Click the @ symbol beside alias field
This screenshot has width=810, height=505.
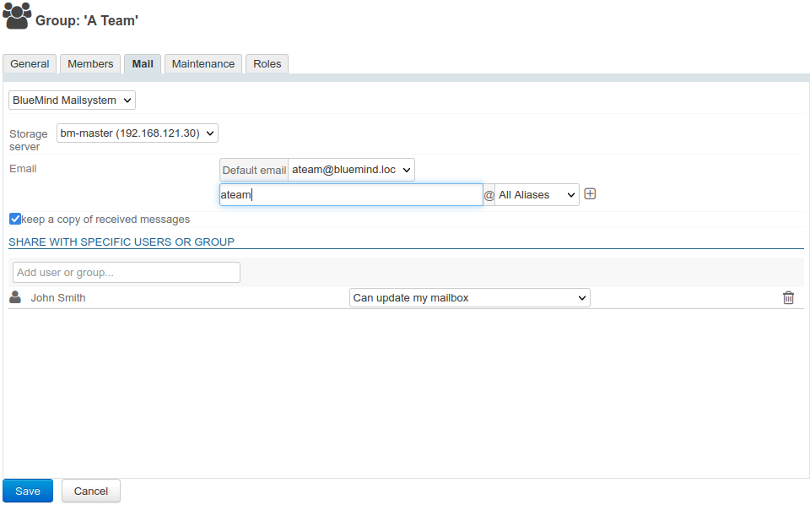[x=489, y=195]
